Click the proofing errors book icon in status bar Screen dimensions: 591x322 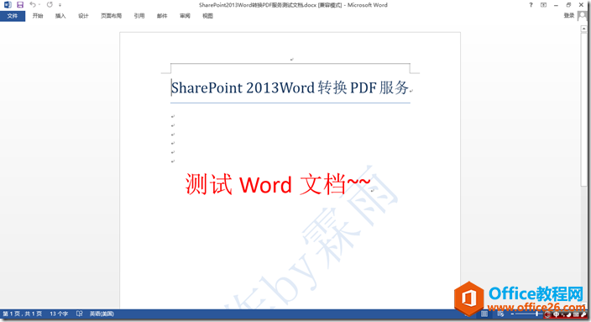80,314
